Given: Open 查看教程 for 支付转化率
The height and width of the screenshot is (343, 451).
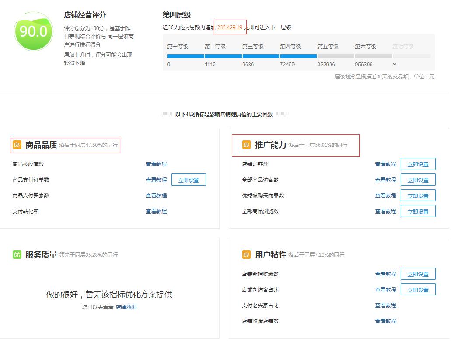Looking at the screenshot, I should (x=156, y=211).
